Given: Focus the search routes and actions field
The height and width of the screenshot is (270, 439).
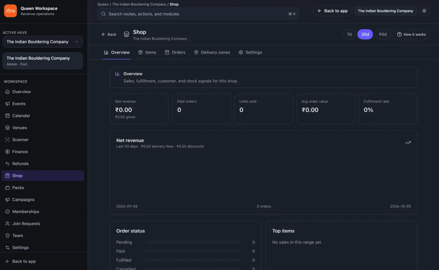Looking at the screenshot, I should [x=198, y=14].
